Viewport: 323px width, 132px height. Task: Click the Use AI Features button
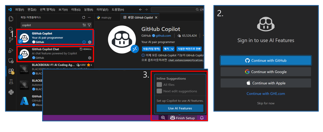tap(180, 108)
